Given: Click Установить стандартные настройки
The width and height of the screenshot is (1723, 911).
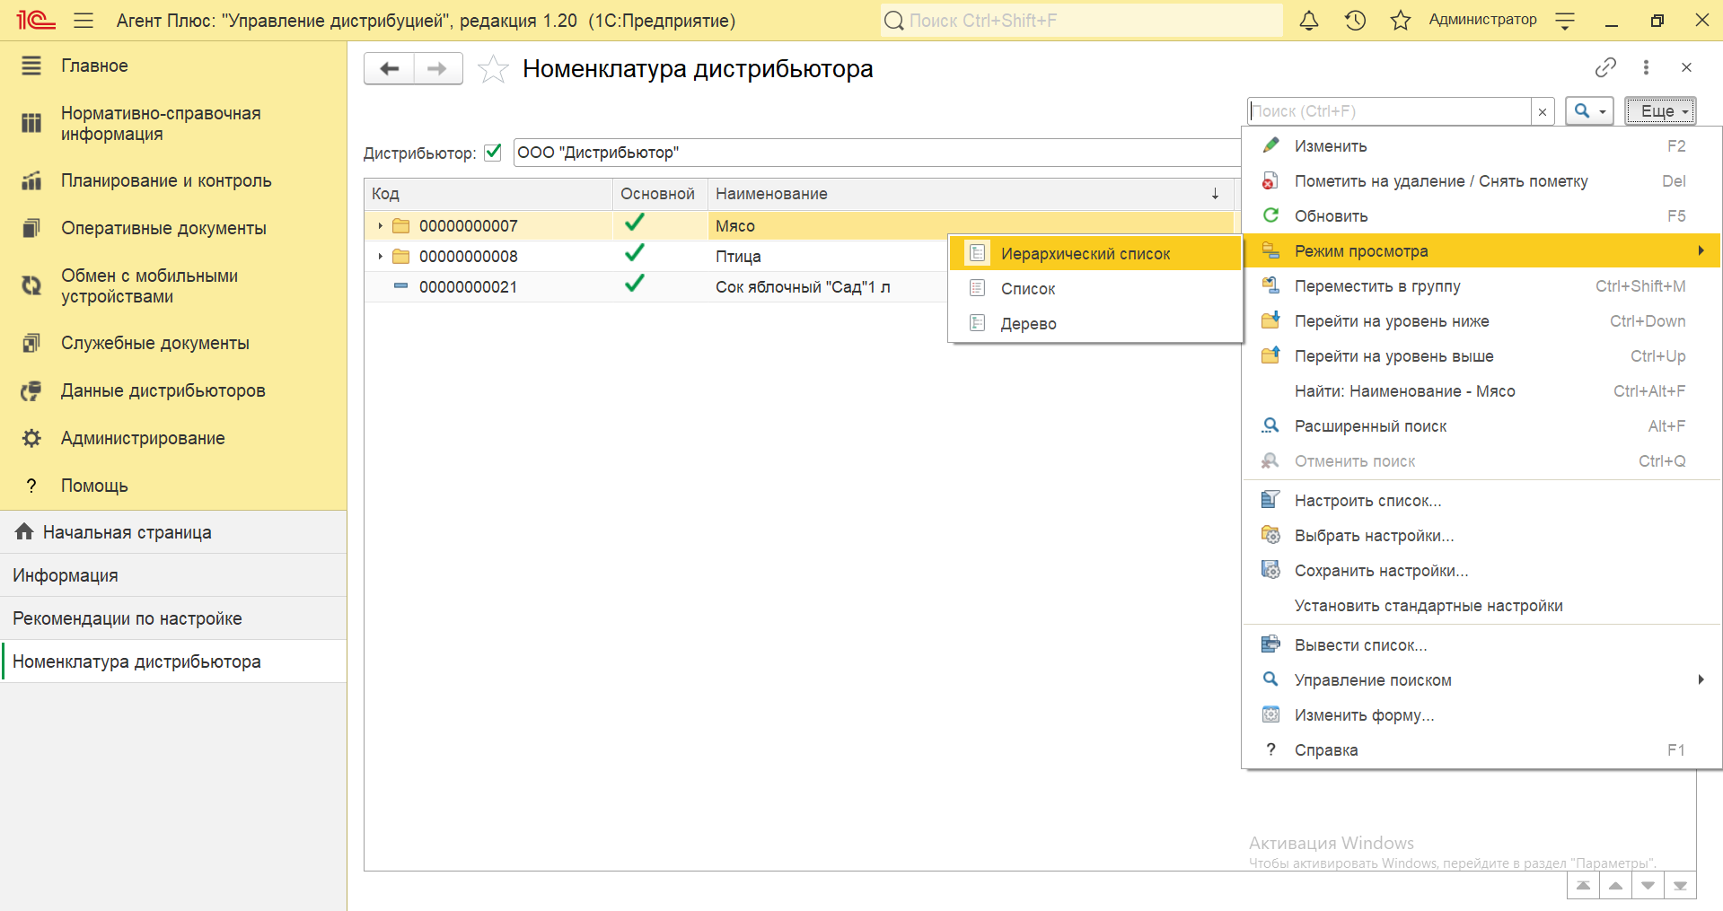Looking at the screenshot, I should click(x=1481, y=606).
